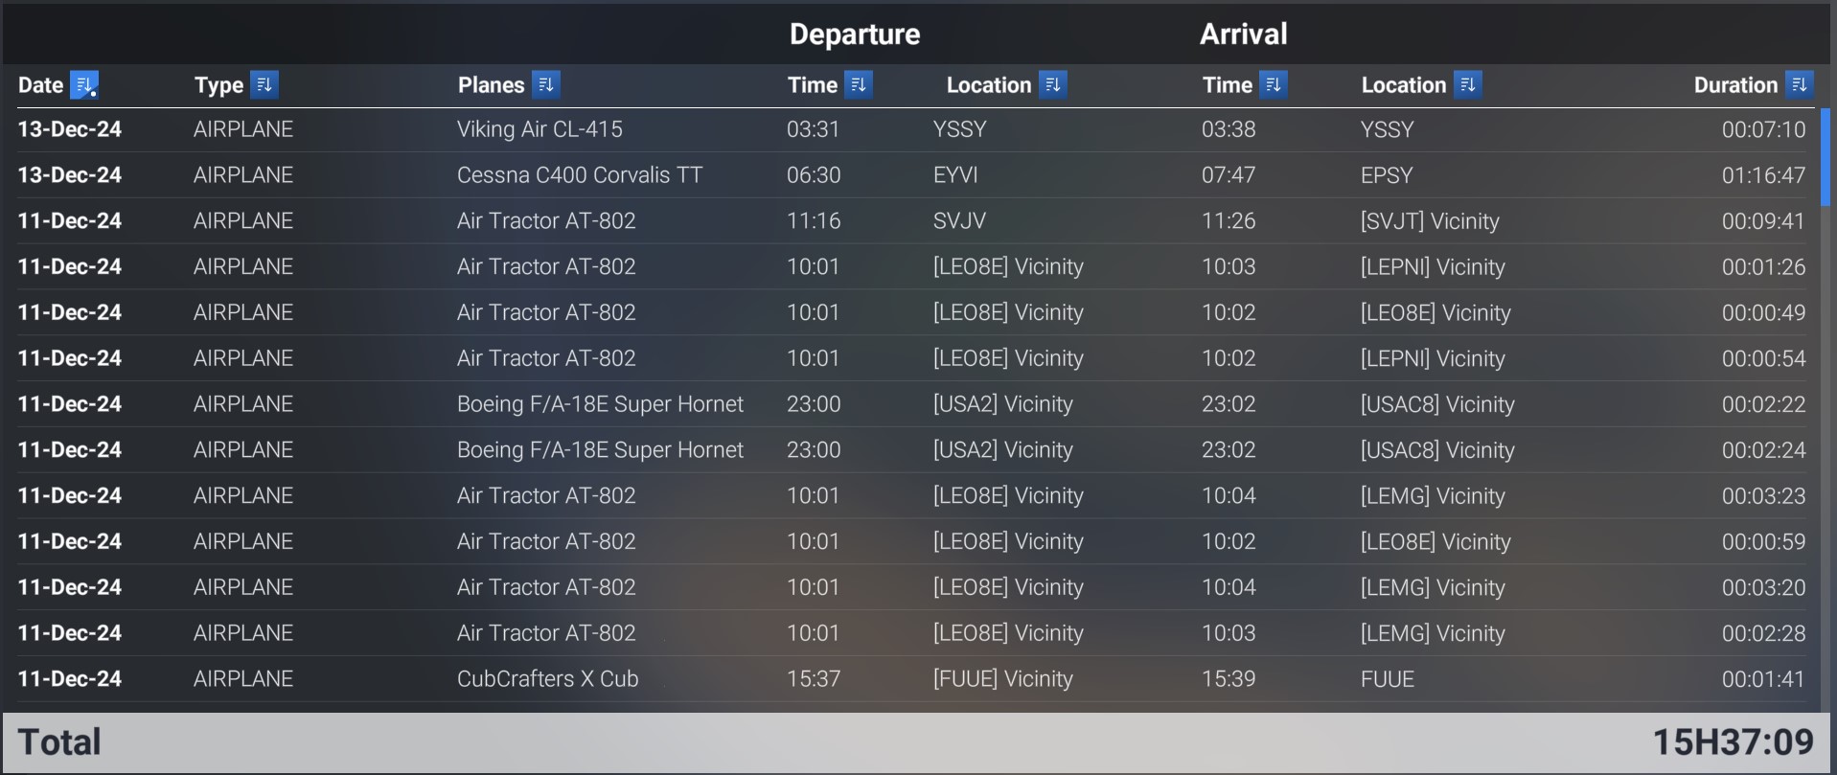Select flight arriving at EPSY
The image size is (1837, 775).
[911, 175]
